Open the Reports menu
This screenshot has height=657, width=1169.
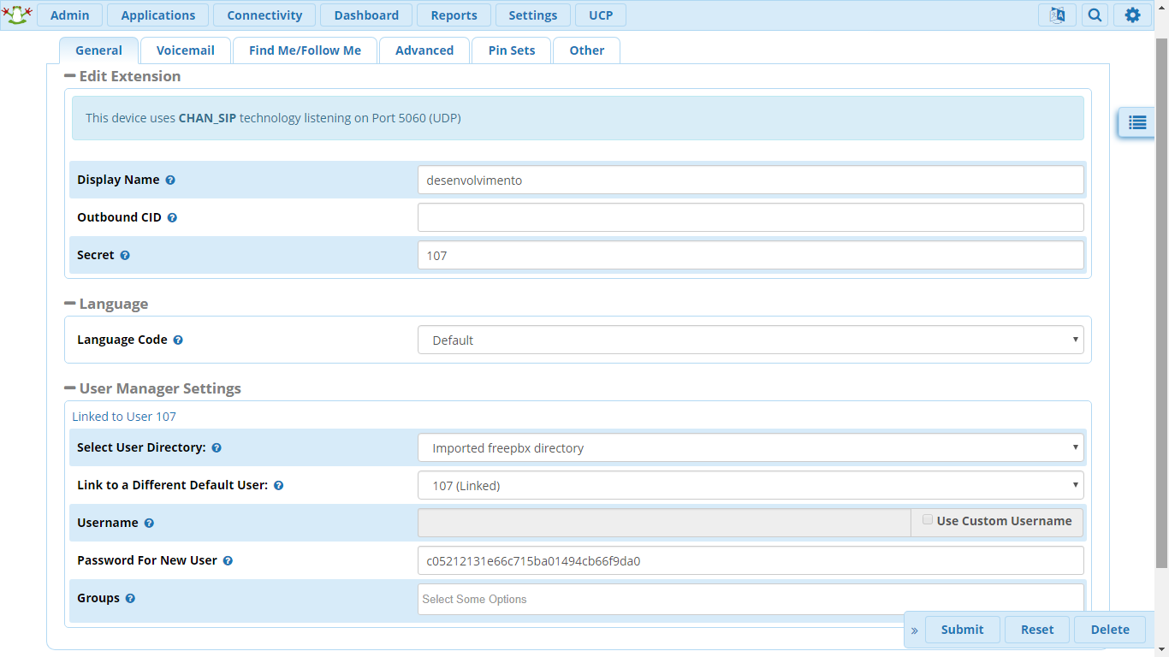pyautogui.click(x=454, y=15)
